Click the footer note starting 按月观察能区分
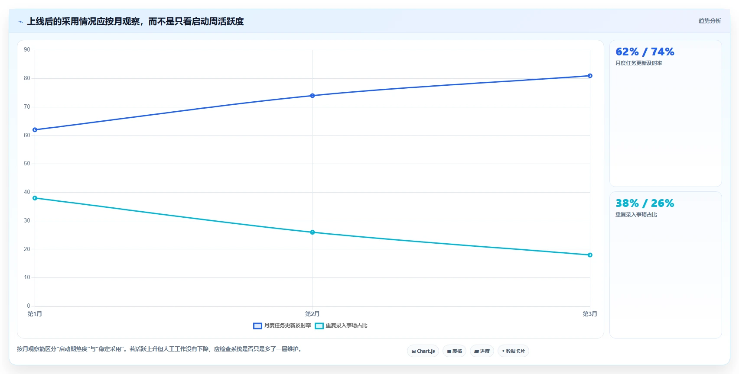 160,349
